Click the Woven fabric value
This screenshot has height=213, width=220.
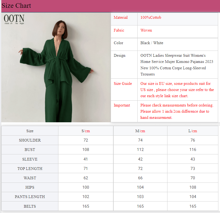click(x=146, y=30)
